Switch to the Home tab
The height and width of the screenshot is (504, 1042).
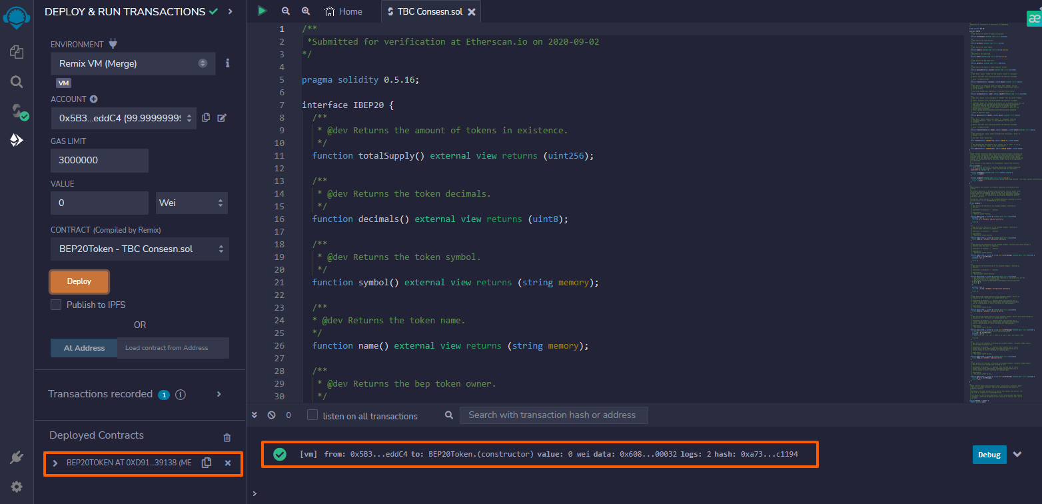click(344, 11)
